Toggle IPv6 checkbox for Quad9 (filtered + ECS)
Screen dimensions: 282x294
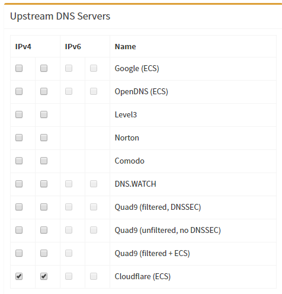(x=69, y=253)
